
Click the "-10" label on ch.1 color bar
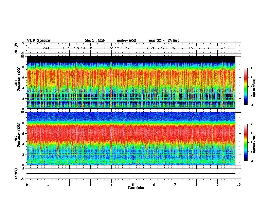(x=251, y=105)
